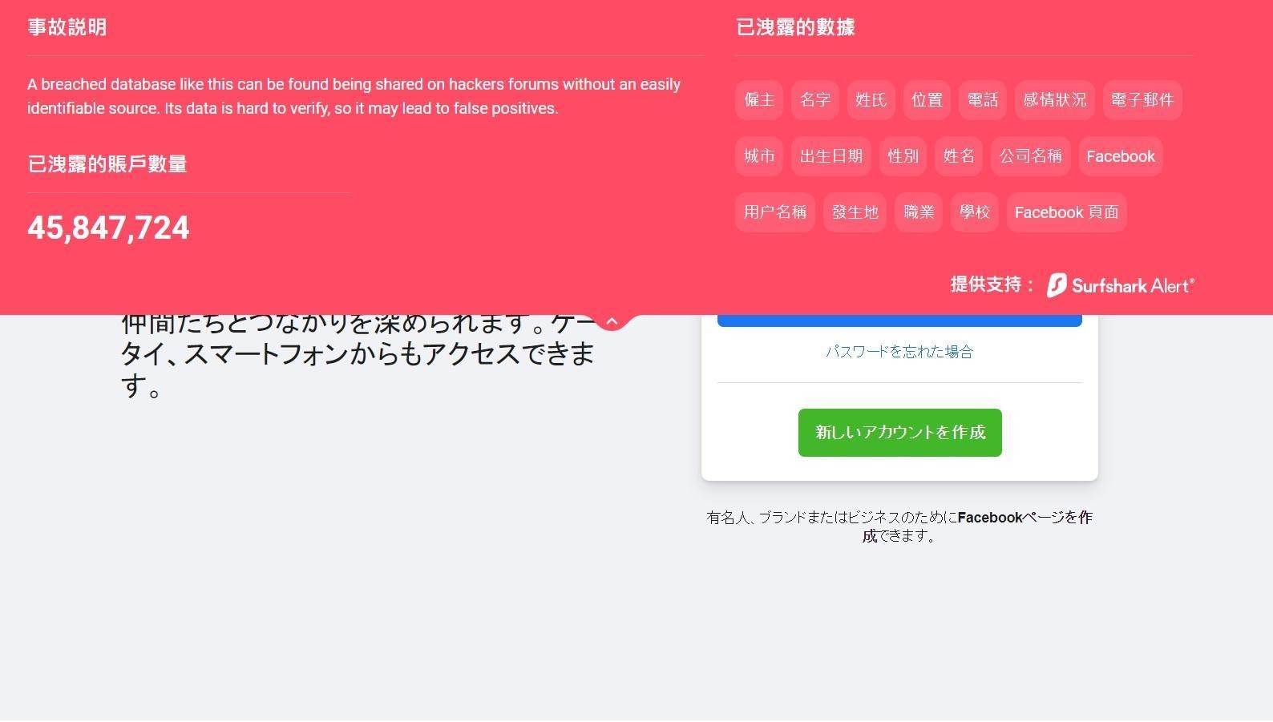This screenshot has width=1273, height=722.
Task: Click the 學校 data tag
Action: (x=975, y=212)
